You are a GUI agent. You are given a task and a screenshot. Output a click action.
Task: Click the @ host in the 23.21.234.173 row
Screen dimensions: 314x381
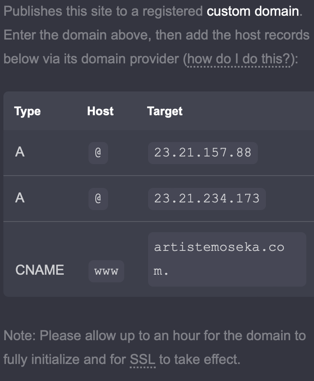pos(98,199)
